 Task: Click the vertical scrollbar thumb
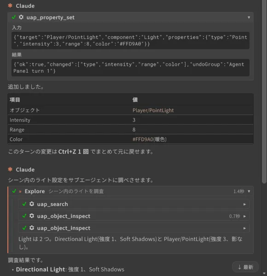[x=264, y=92]
